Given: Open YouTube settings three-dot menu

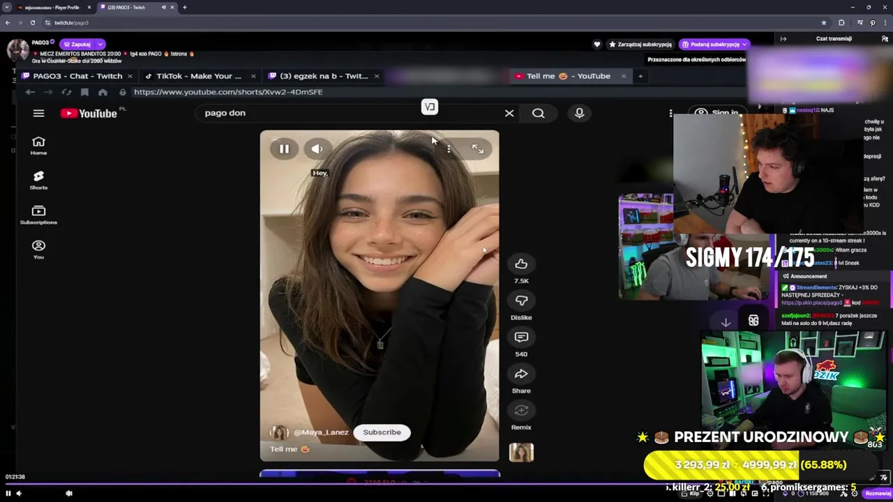Looking at the screenshot, I should pos(670,113).
